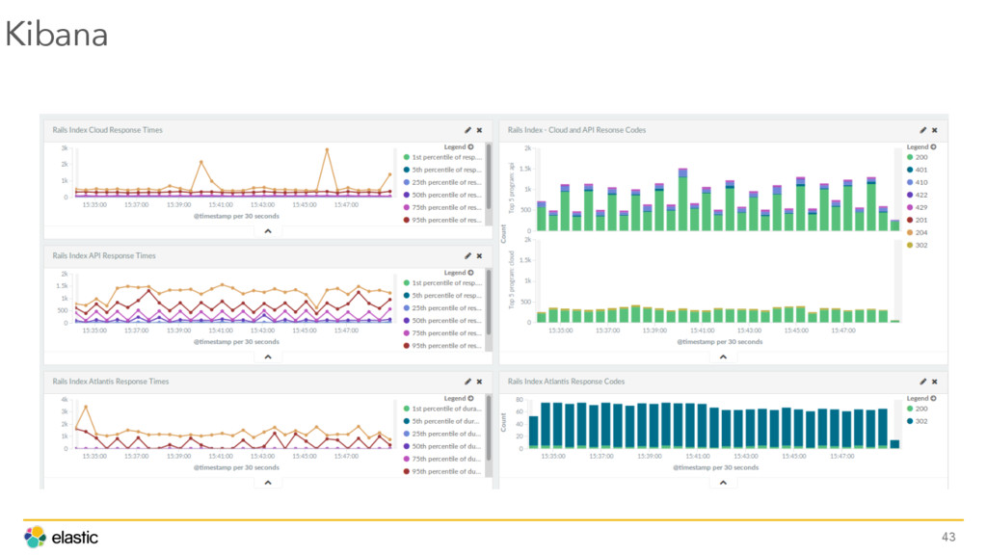
Task: Collapse the API Response Times chart with the caret
Action: pyautogui.click(x=268, y=357)
